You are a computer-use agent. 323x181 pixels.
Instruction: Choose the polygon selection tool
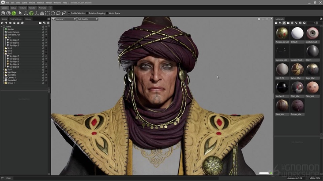64,13
